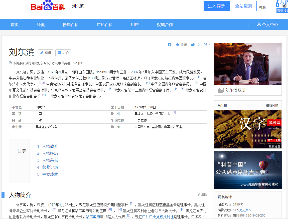288x224 pixels.
Task: Open the 历史版本 link
Action: (245, 210)
